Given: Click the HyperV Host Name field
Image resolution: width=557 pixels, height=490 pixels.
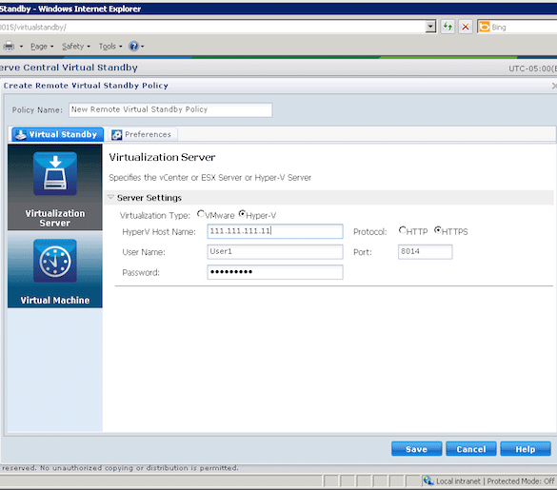Looking at the screenshot, I should (x=275, y=231).
